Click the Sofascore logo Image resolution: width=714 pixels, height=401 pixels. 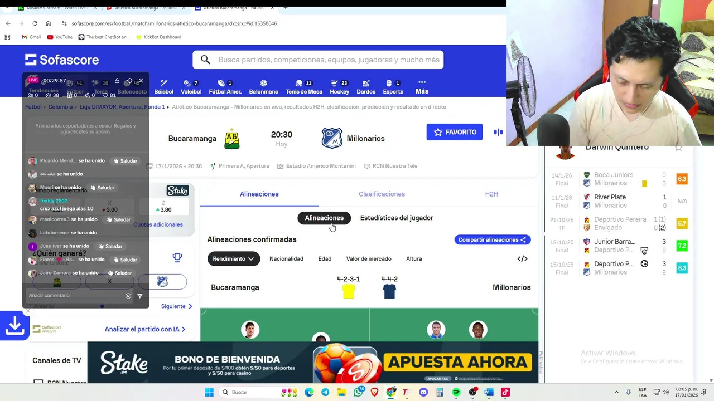coord(62,60)
